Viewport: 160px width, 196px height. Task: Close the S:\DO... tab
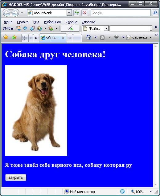[x=63, y=38]
